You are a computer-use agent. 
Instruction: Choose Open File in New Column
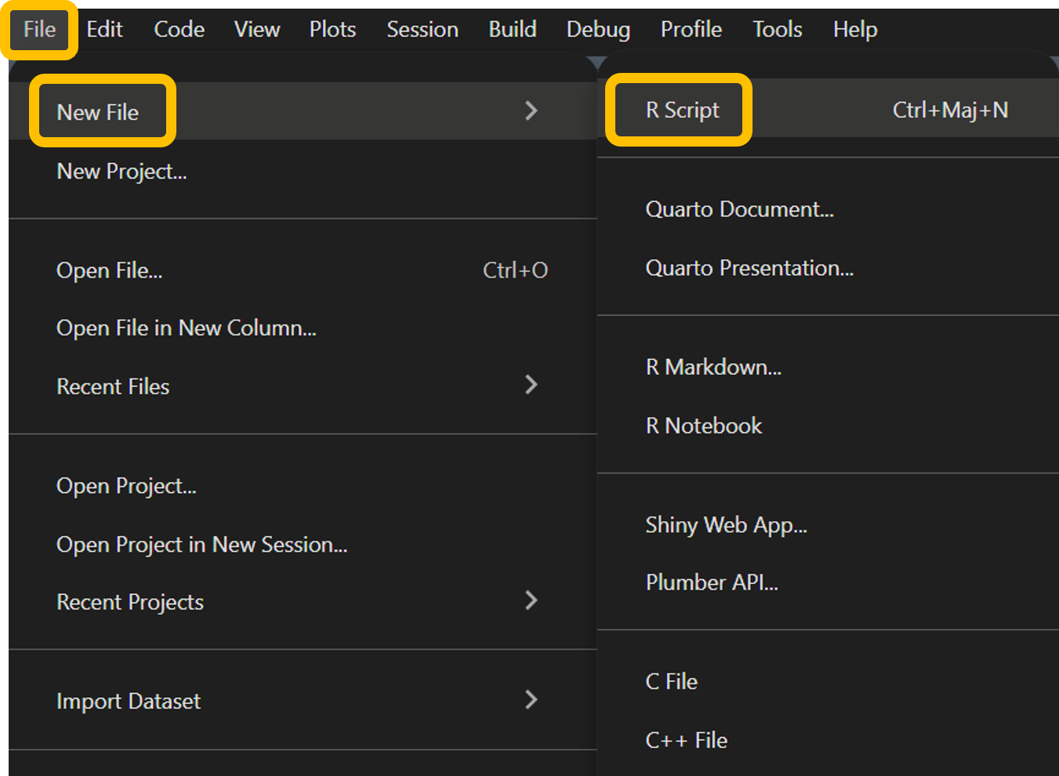click(x=186, y=328)
